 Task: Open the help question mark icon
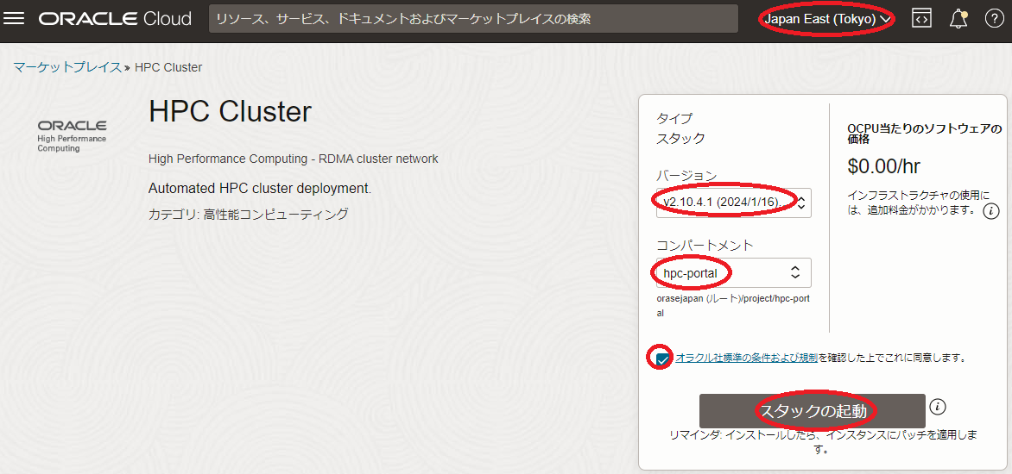pyautogui.click(x=992, y=19)
